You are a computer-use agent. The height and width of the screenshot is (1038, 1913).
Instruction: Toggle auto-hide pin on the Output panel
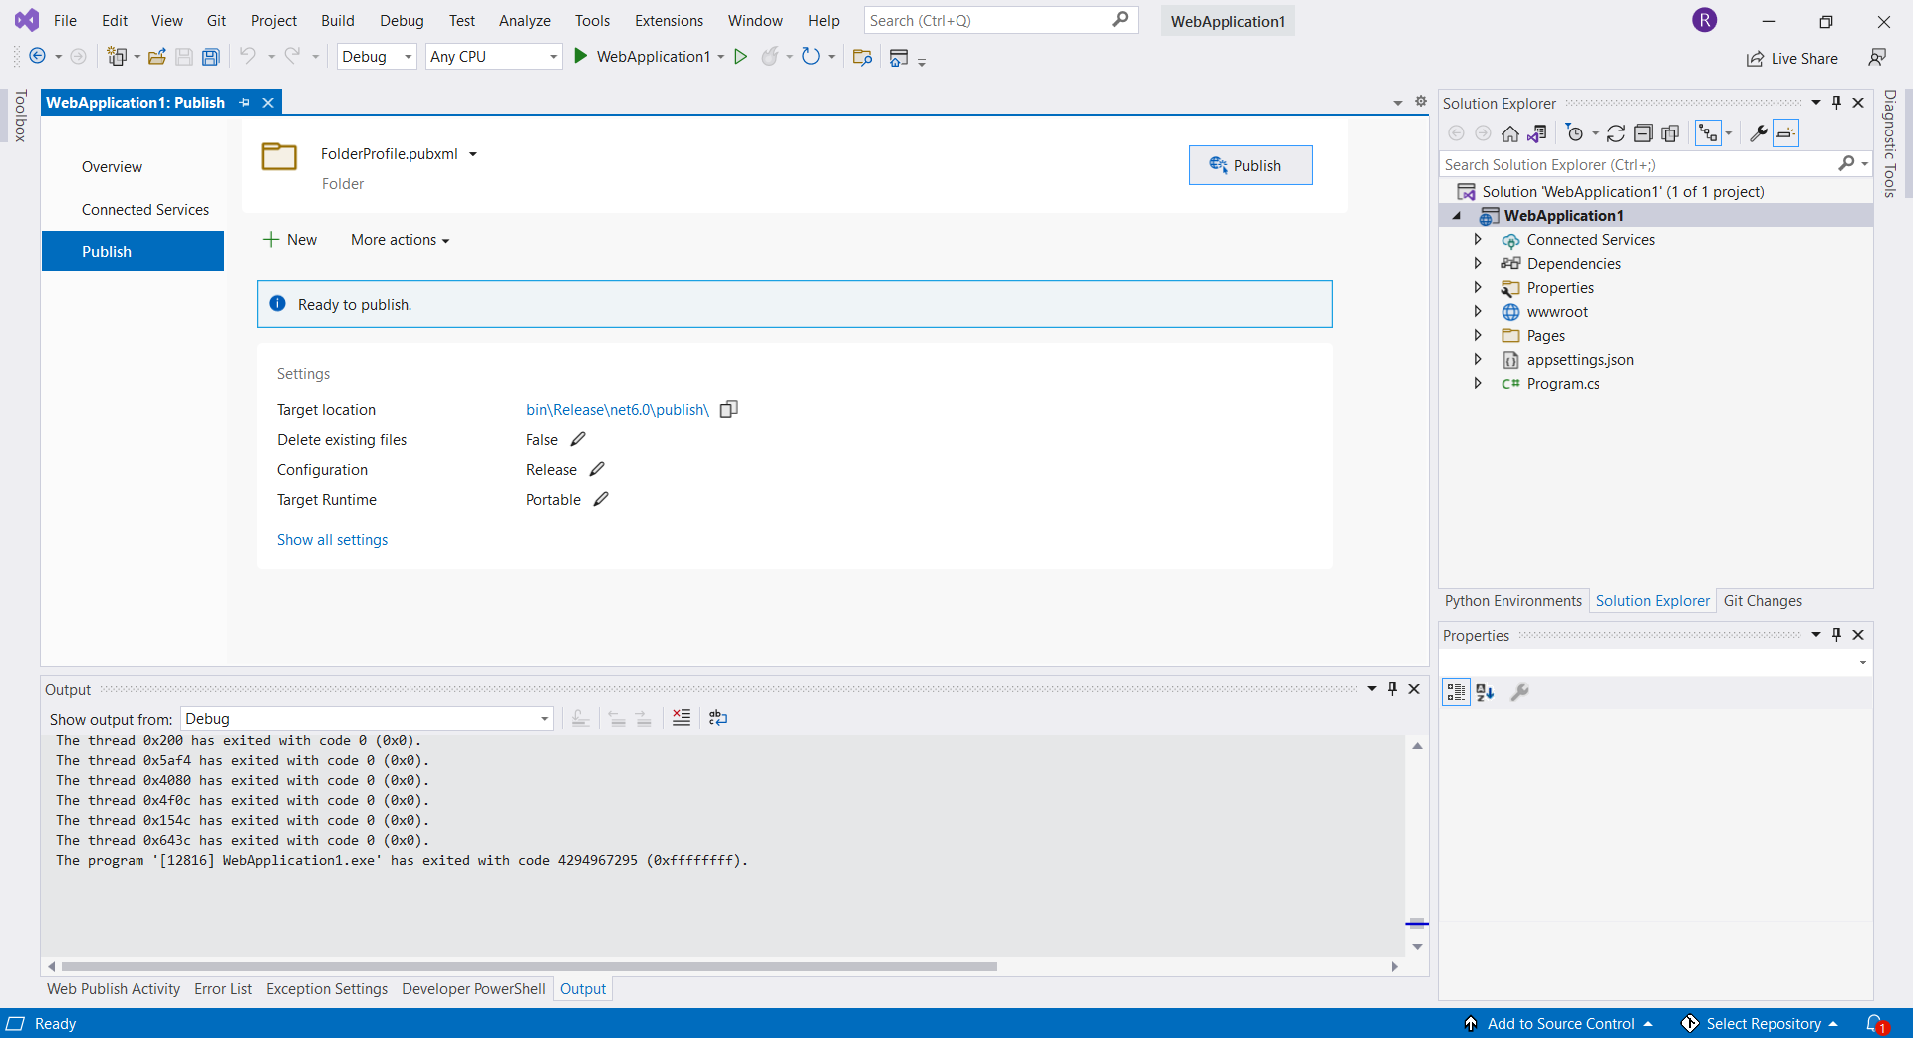1393,689
